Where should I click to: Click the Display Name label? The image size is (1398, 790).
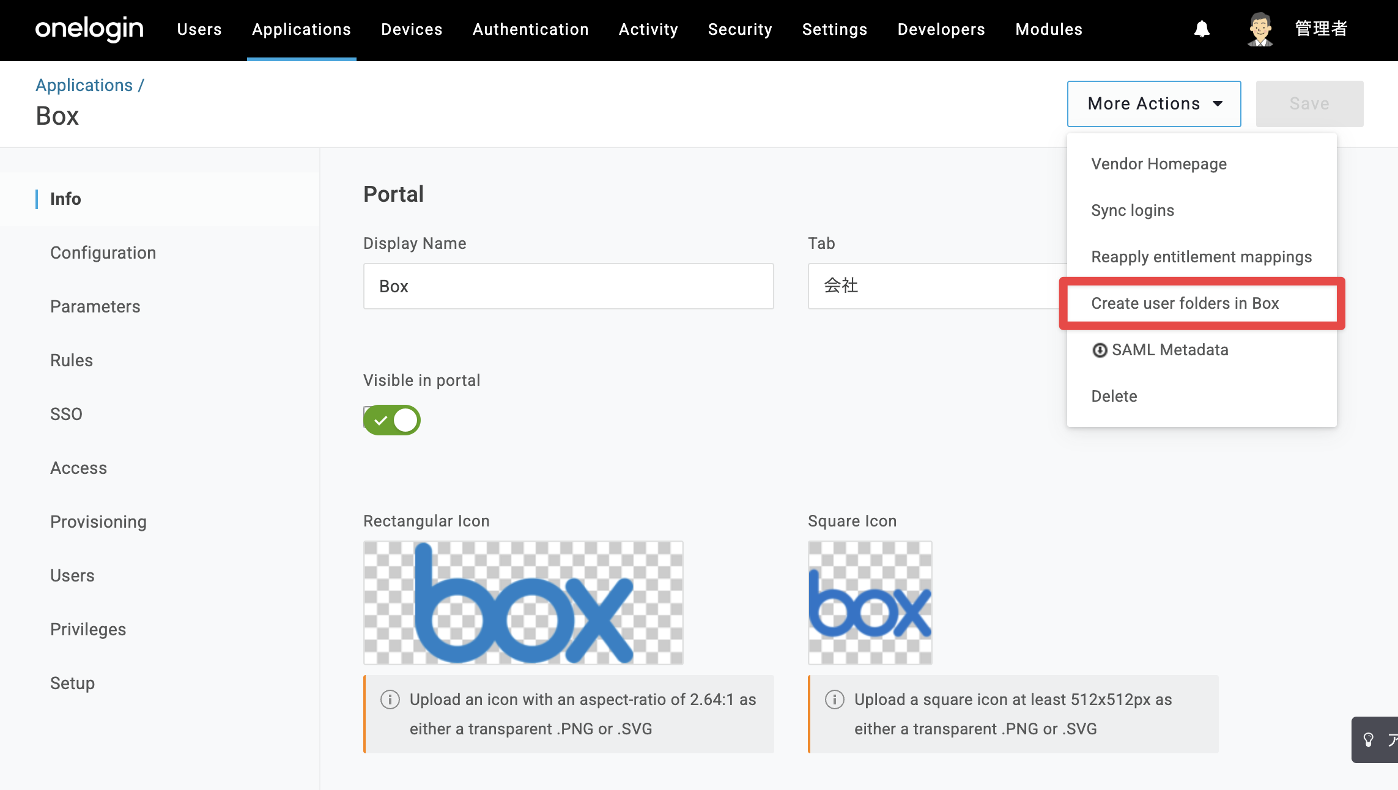(415, 243)
